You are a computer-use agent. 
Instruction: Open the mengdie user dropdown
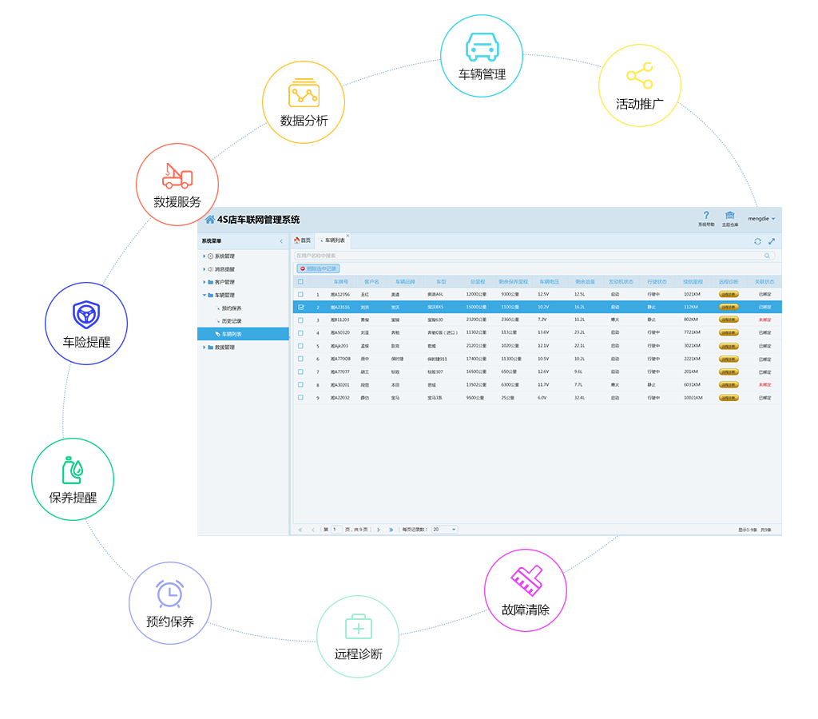761,219
